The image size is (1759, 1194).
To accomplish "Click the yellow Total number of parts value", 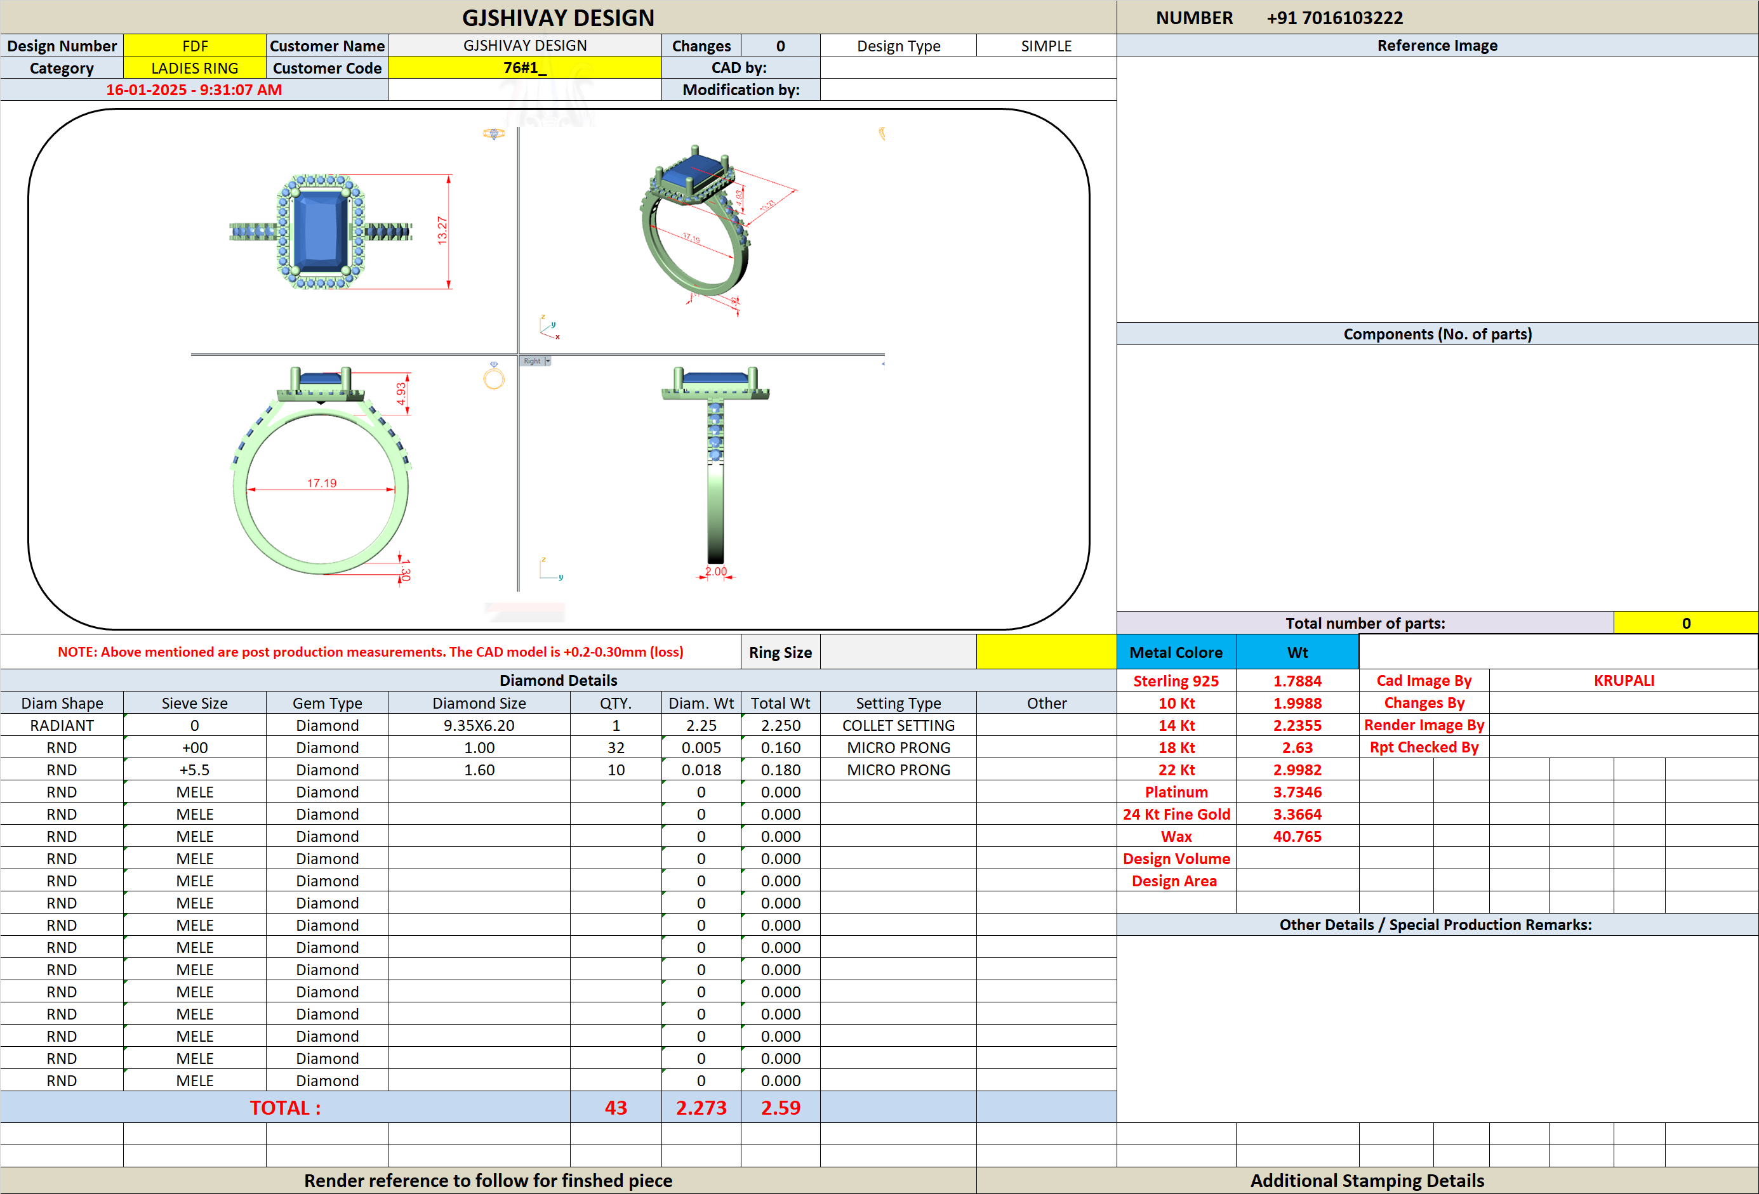I will [x=1685, y=624].
